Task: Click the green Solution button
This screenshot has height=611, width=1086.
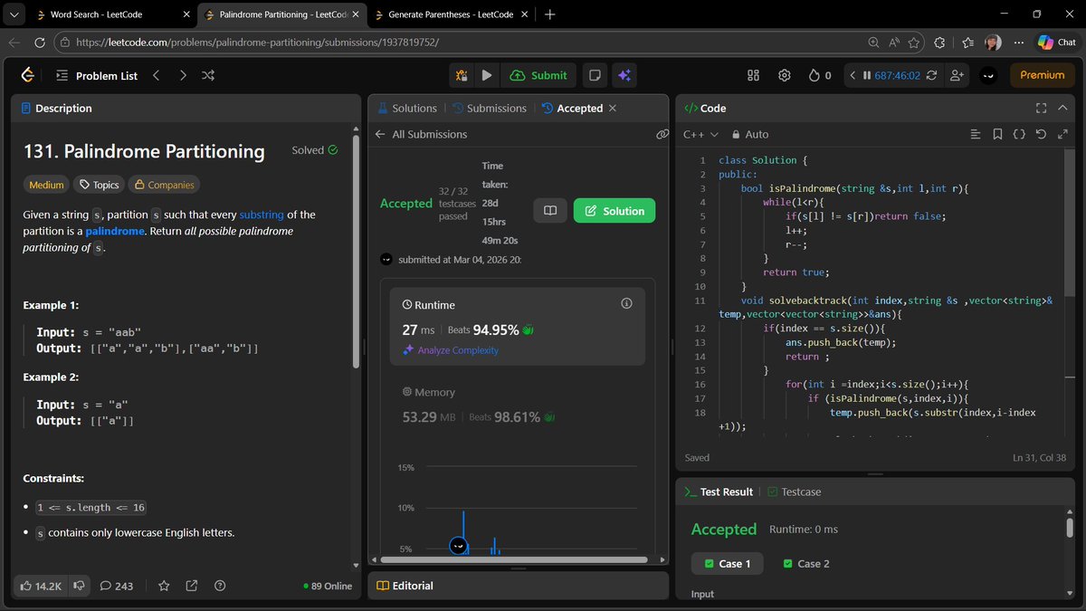Action: click(614, 211)
